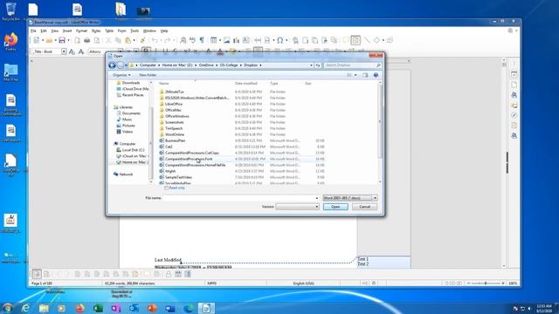Click the zoom slider in Writer status bar
559x314 pixels.
tap(486, 283)
